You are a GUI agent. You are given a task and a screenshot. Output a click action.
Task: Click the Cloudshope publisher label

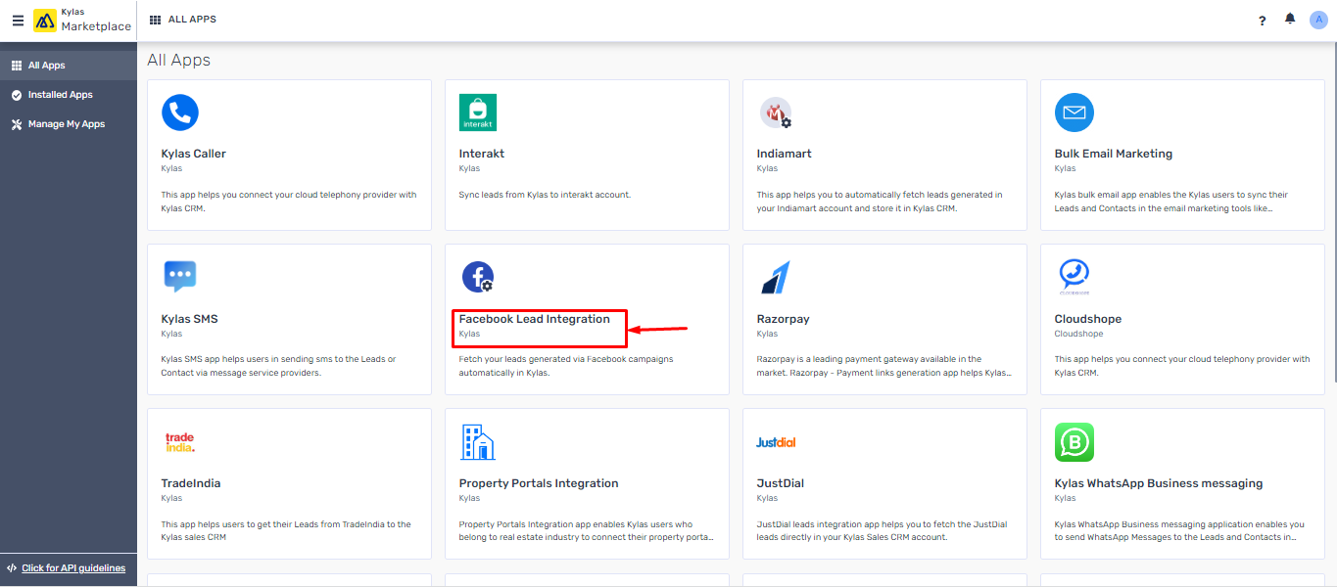point(1078,334)
